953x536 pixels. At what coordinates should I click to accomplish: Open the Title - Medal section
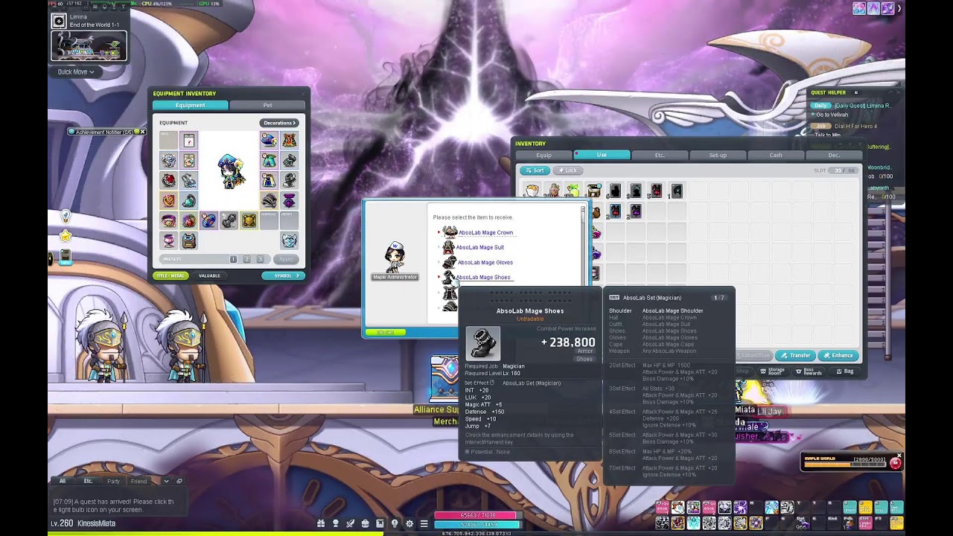pyautogui.click(x=170, y=275)
